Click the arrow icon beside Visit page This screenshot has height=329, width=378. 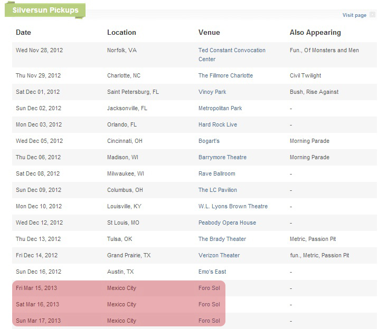(372, 15)
